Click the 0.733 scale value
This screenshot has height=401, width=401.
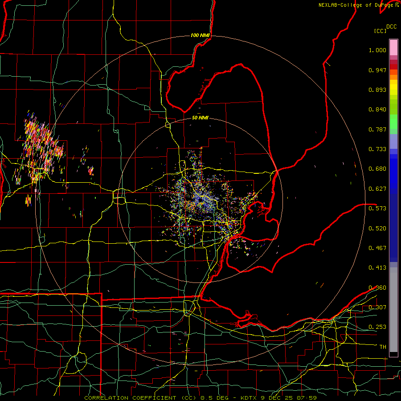click(x=377, y=149)
